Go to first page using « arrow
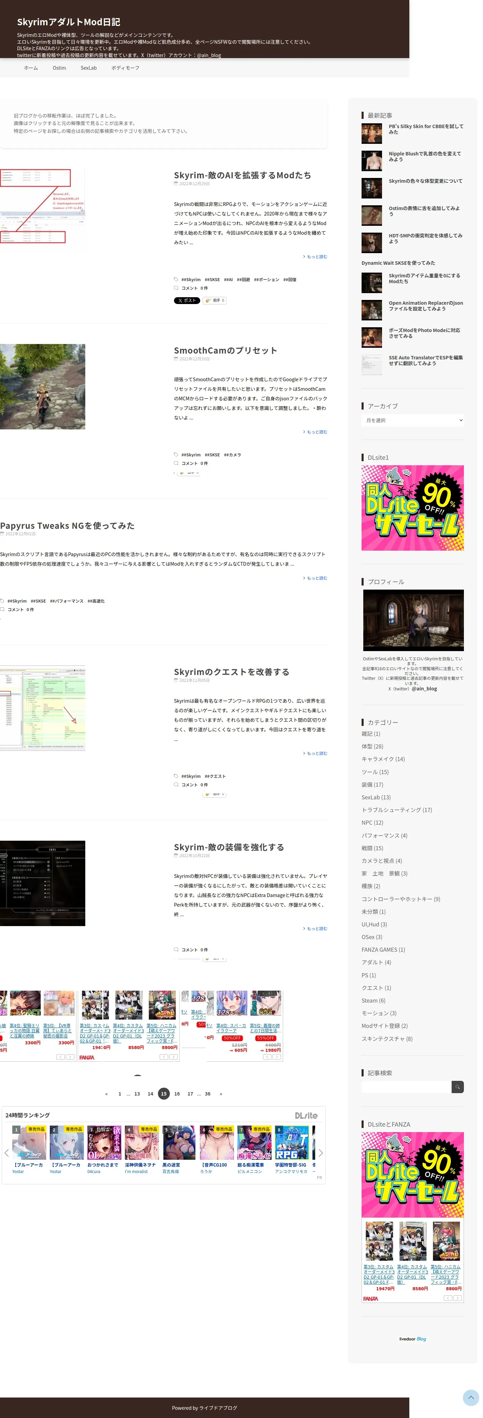The height and width of the screenshot is (1418, 483). pyautogui.click(x=106, y=1094)
